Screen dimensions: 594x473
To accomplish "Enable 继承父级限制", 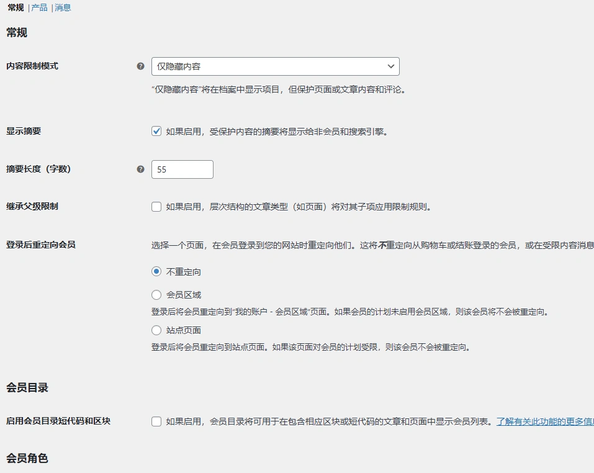I will [x=156, y=206].
